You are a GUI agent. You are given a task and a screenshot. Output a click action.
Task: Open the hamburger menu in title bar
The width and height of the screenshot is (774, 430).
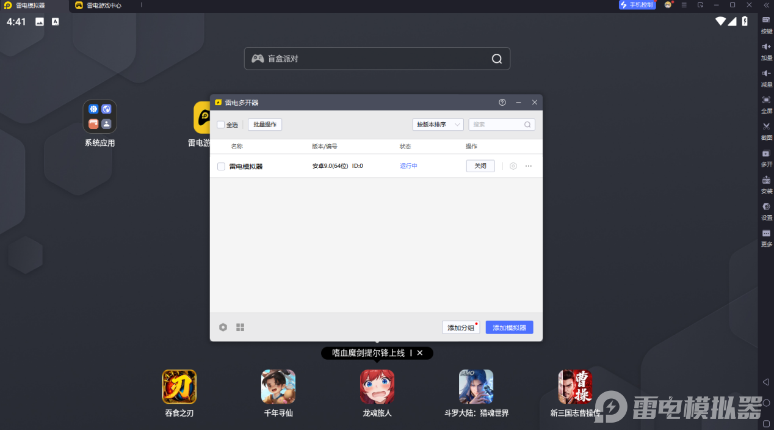click(x=684, y=5)
